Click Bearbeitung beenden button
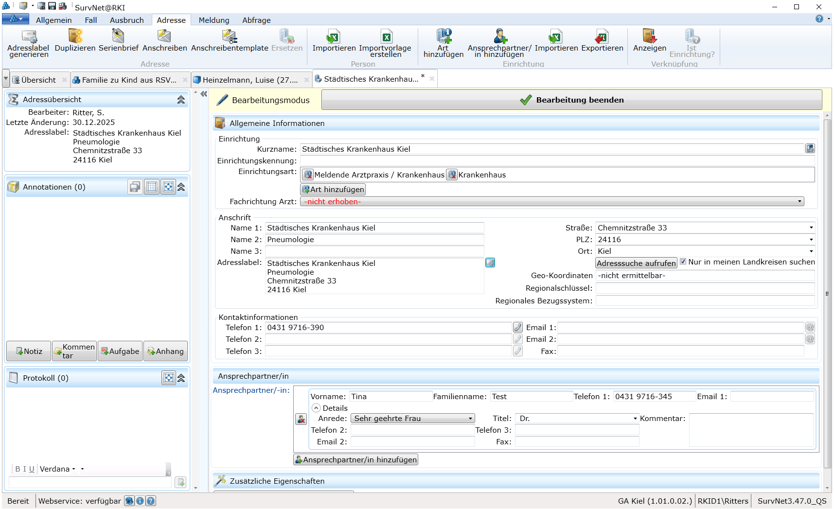The width and height of the screenshot is (834, 509). [571, 100]
